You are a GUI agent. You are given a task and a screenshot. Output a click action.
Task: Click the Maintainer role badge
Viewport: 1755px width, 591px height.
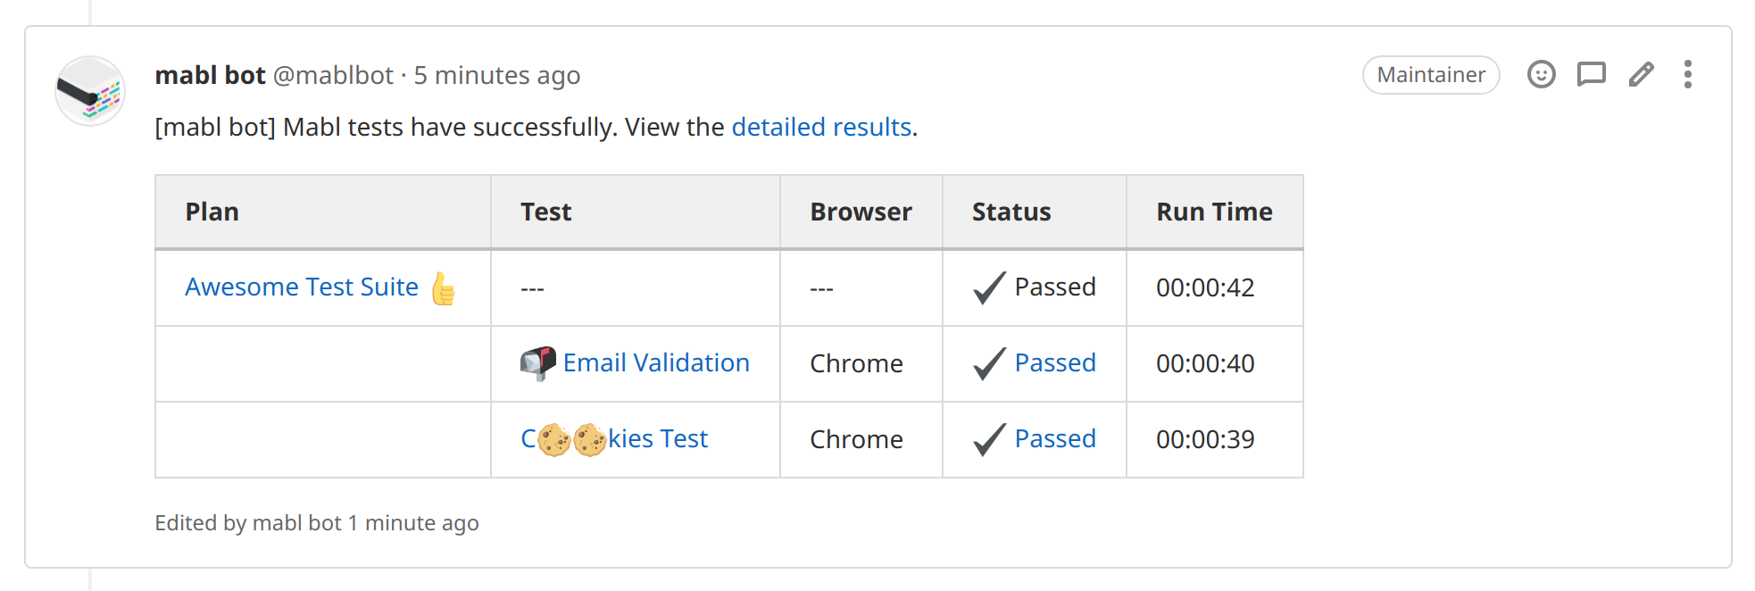1430,75
